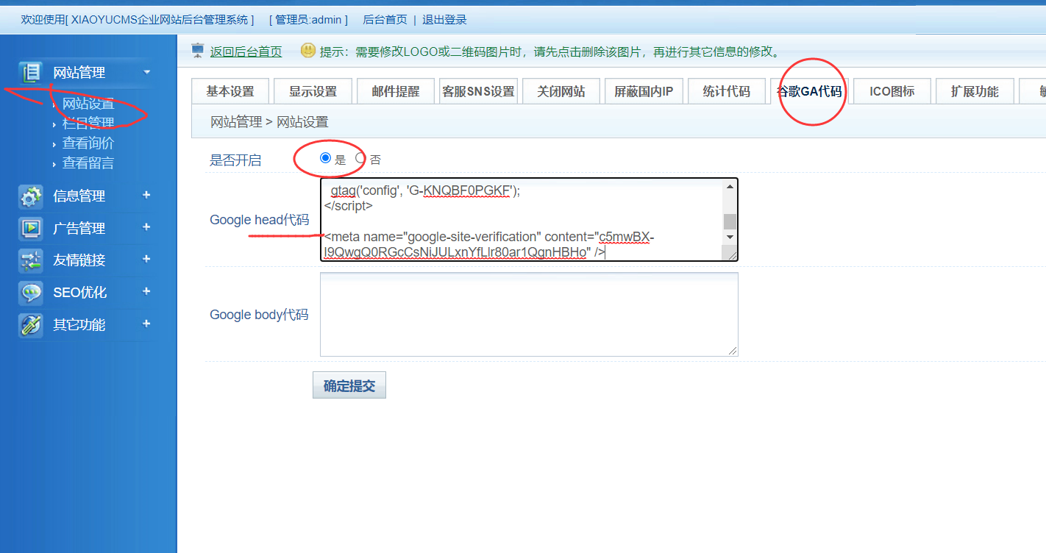This screenshot has width=1046, height=553.
Task: Click the Google head textarea scrollbar thumb
Action: 729,221
